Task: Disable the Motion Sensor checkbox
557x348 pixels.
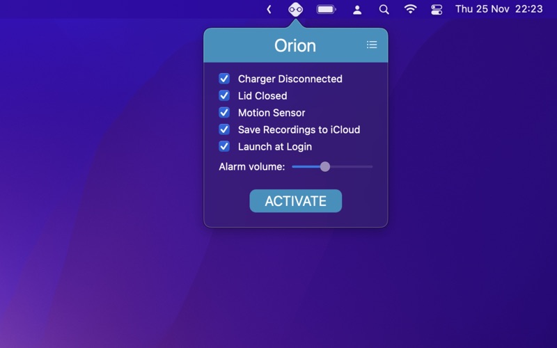Action: [x=224, y=113]
